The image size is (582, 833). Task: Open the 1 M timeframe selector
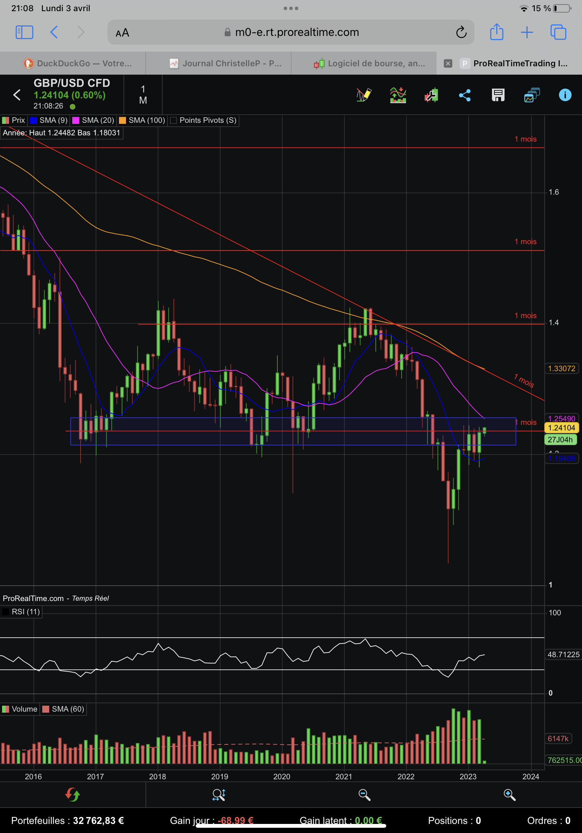click(143, 95)
